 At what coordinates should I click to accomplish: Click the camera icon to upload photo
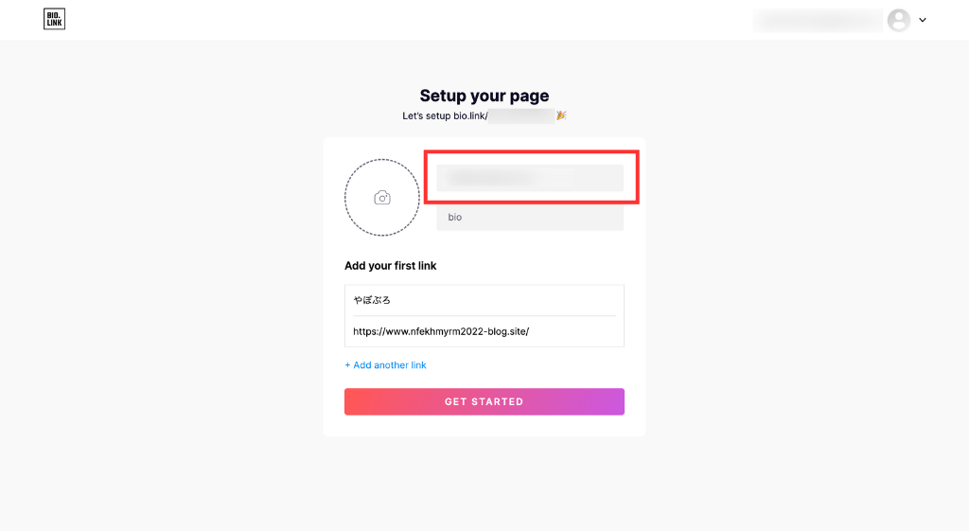click(382, 198)
